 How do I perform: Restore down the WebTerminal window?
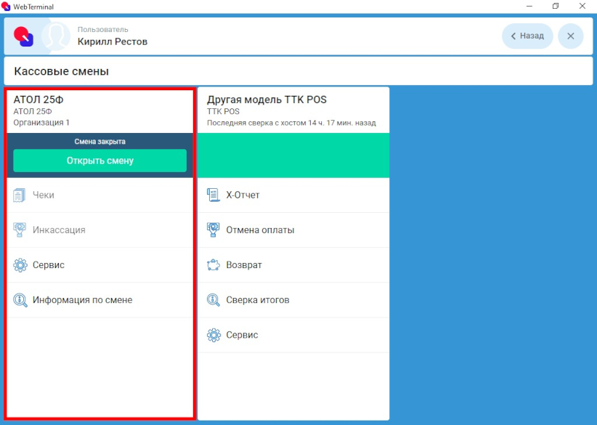556,6
